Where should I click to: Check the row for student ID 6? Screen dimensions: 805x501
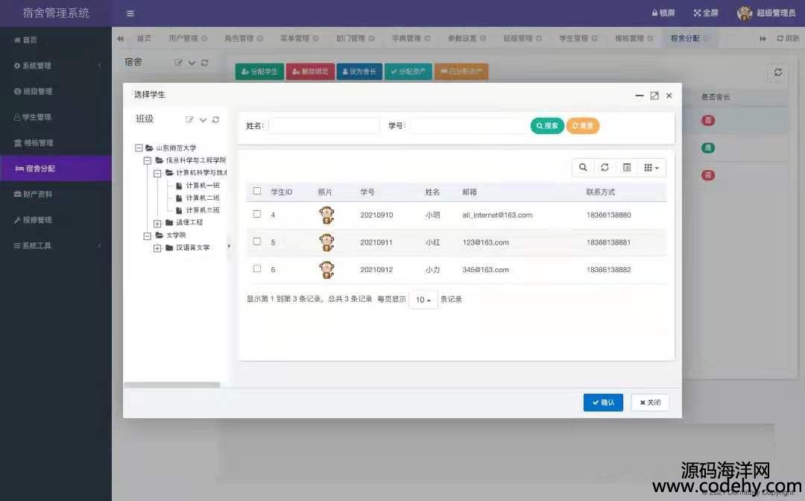click(257, 268)
